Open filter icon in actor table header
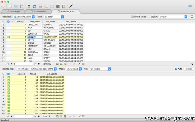Image resolution: width=195 pixels, height=122 pixels. click(x=3, y=22)
